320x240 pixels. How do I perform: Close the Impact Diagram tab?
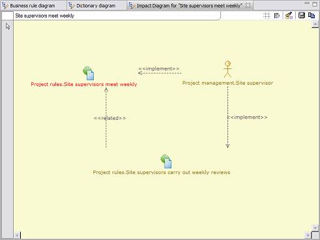point(248,5)
